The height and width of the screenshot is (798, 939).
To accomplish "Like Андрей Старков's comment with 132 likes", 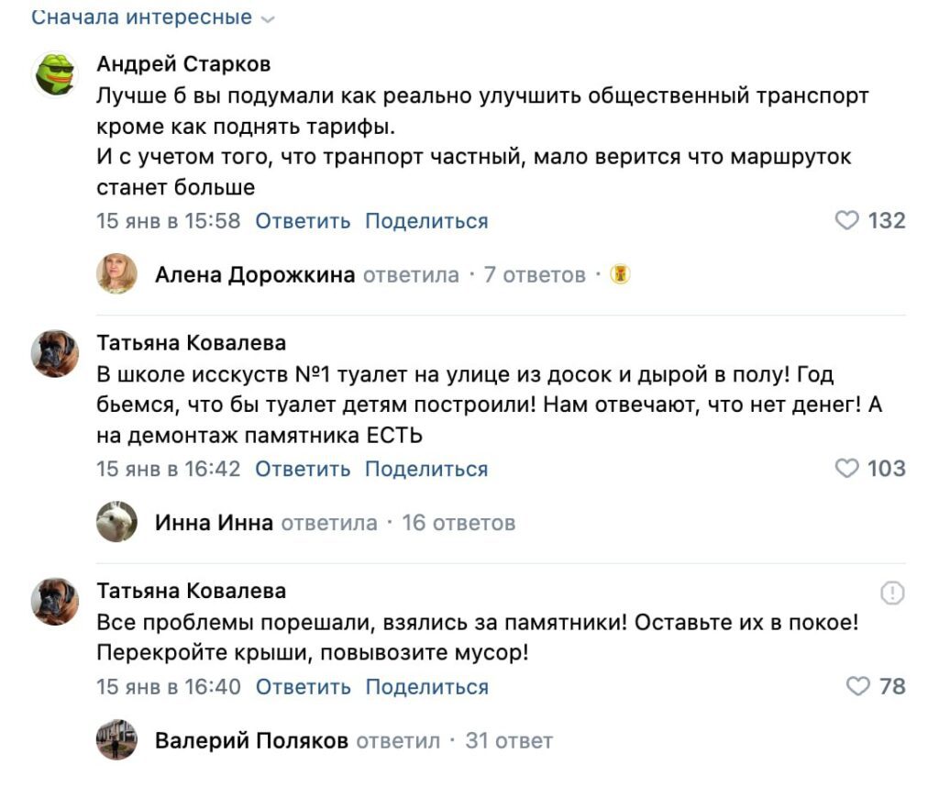I will pos(847,221).
